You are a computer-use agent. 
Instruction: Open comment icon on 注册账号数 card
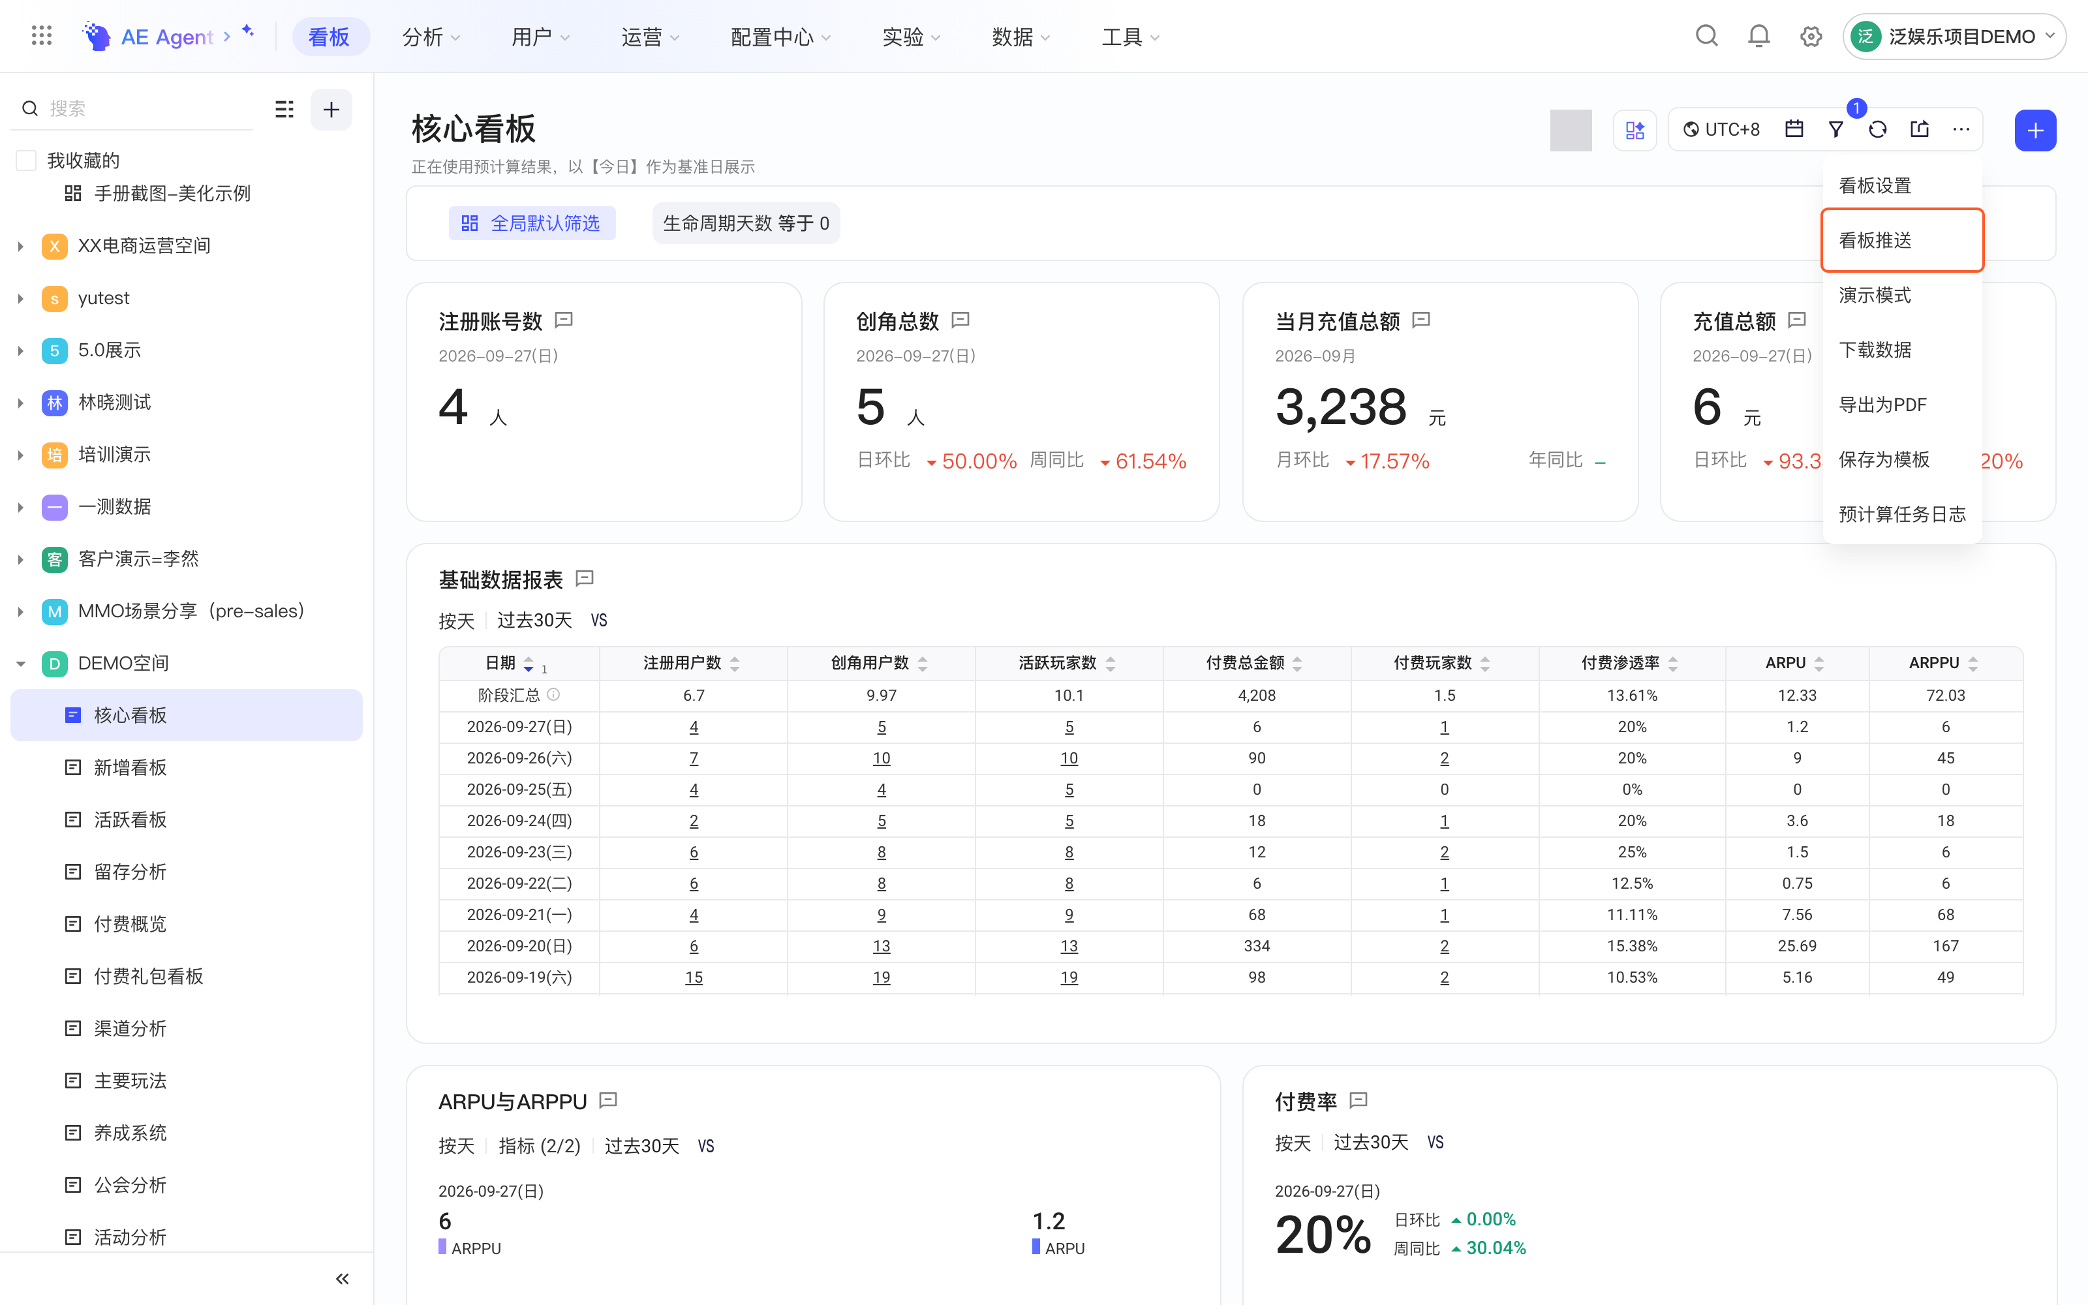coord(563,320)
